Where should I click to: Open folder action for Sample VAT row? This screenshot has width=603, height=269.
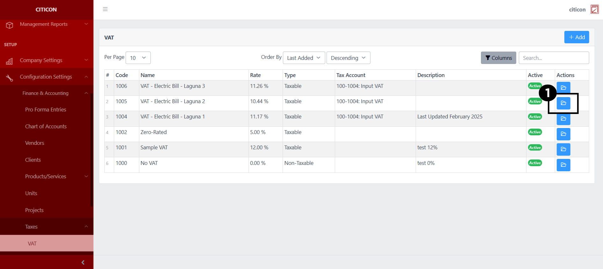(563, 149)
